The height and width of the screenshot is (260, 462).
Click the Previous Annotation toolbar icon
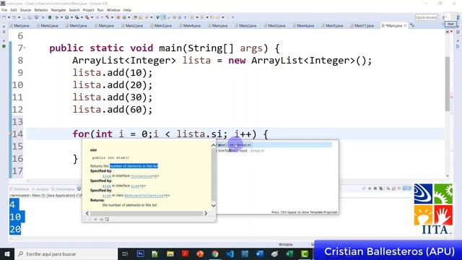pos(202,17)
